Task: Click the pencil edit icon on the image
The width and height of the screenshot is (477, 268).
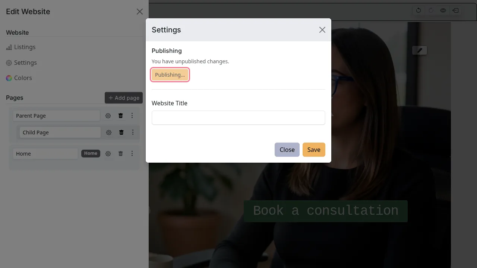Action: pos(420,50)
